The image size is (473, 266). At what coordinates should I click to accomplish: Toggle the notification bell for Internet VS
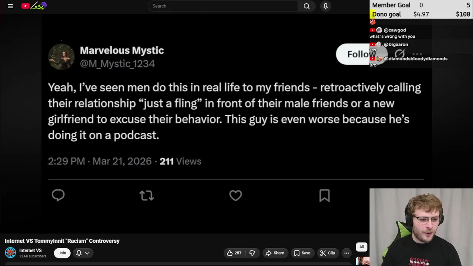click(79, 253)
